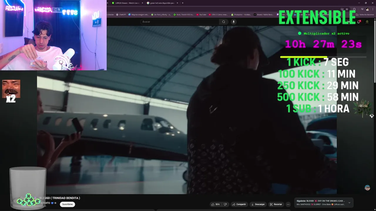This screenshot has width=376, height=211.
Task: Like the video with thumbs up
Action: point(215,204)
